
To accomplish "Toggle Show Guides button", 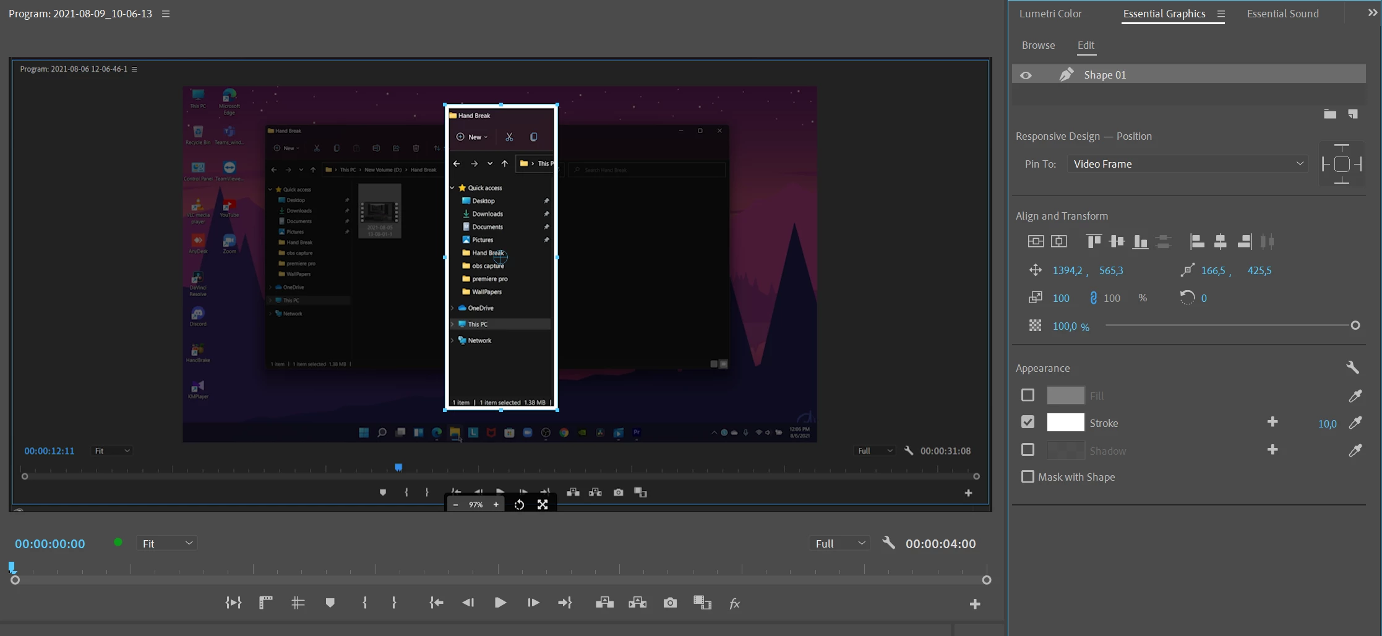I will pyautogui.click(x=298, y=603).
